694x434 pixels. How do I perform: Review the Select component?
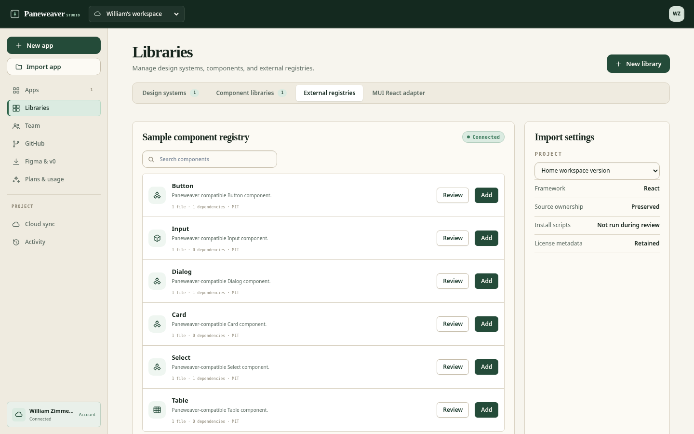[453, 367]
